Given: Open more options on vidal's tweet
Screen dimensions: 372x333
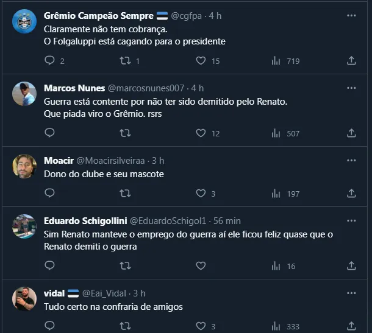Looking at the screenshot, I should coord(351,293).
